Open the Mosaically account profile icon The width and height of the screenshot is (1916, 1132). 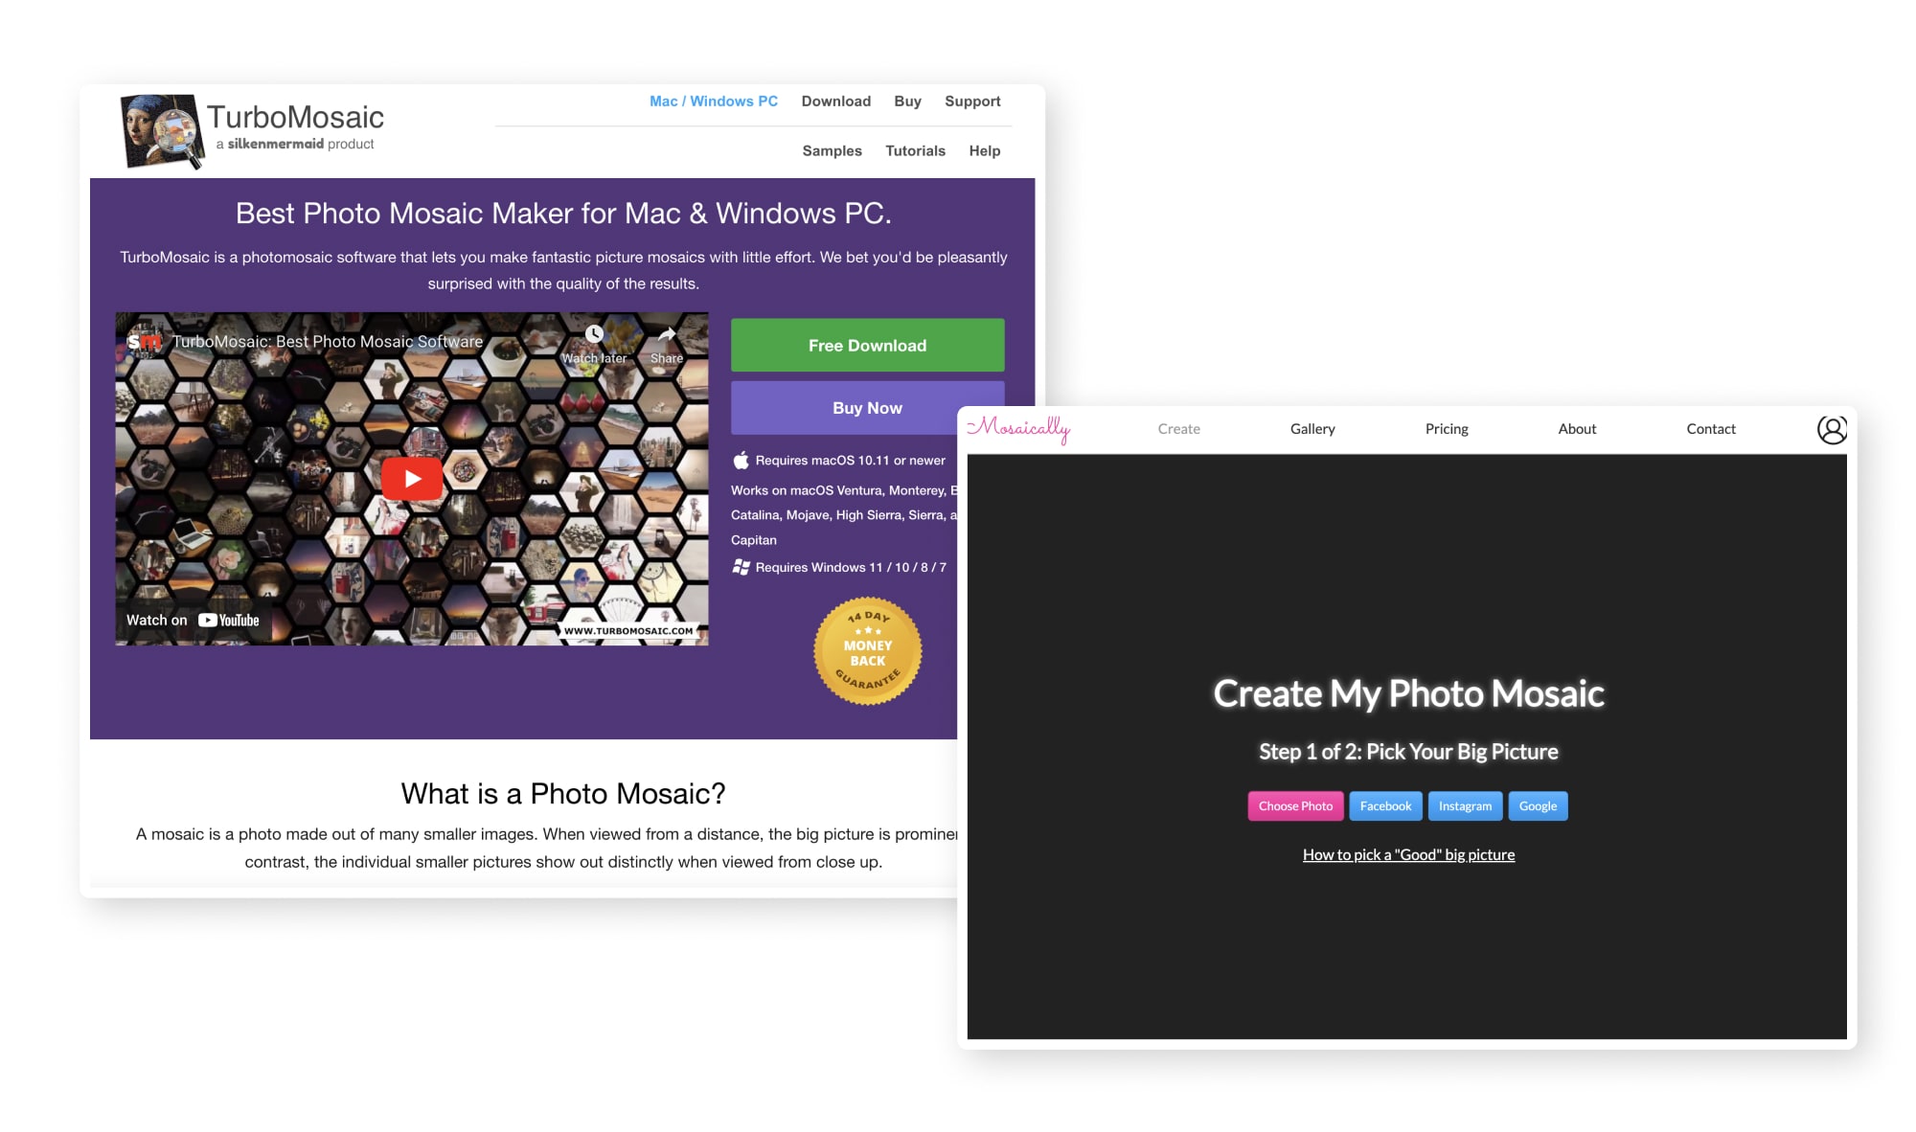[1833, 428]
